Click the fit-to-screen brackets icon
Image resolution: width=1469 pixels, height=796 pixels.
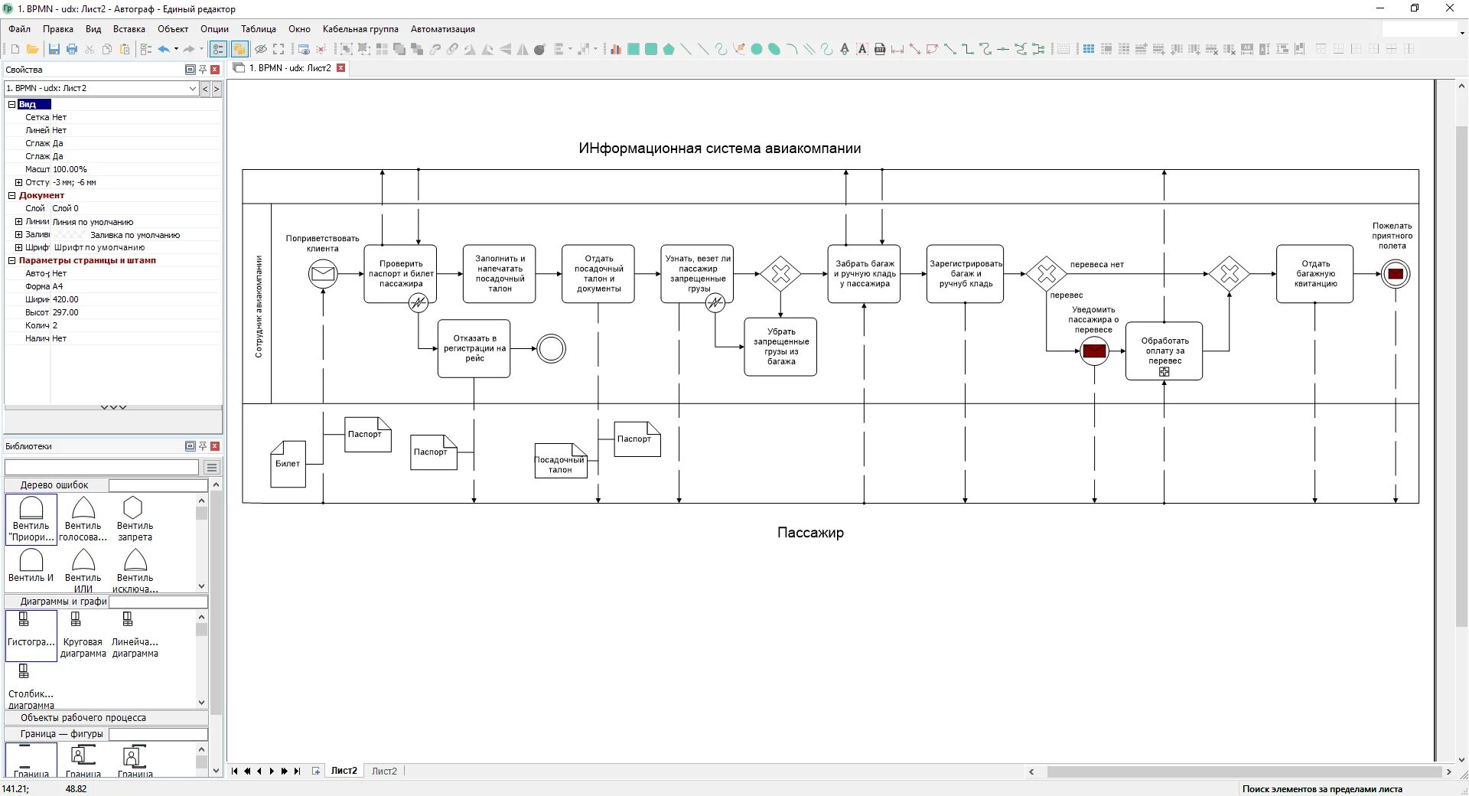278,49
